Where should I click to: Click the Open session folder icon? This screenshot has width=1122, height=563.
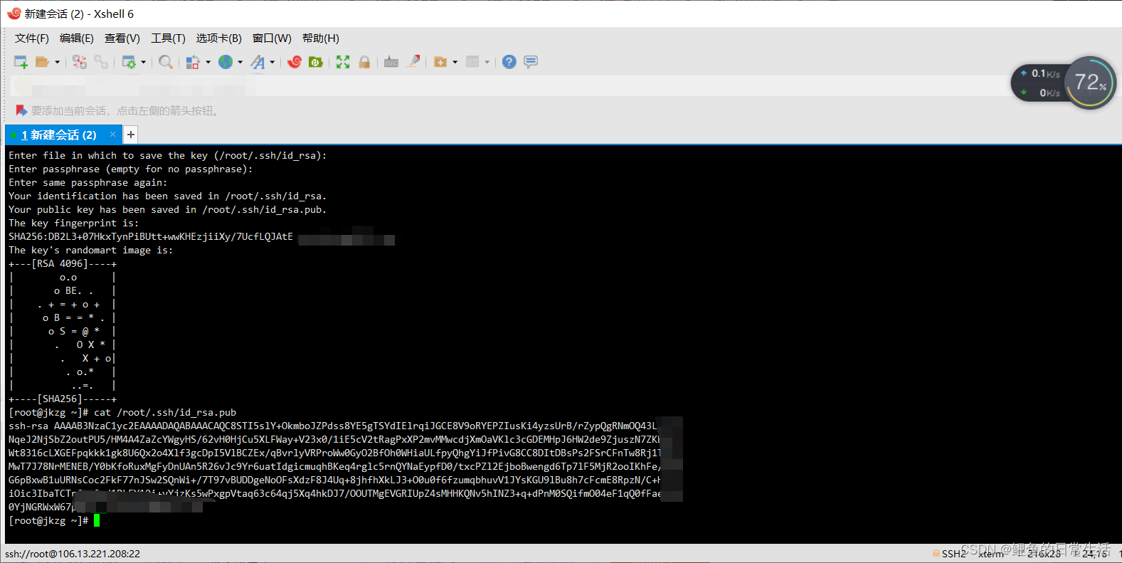(42, 62)
